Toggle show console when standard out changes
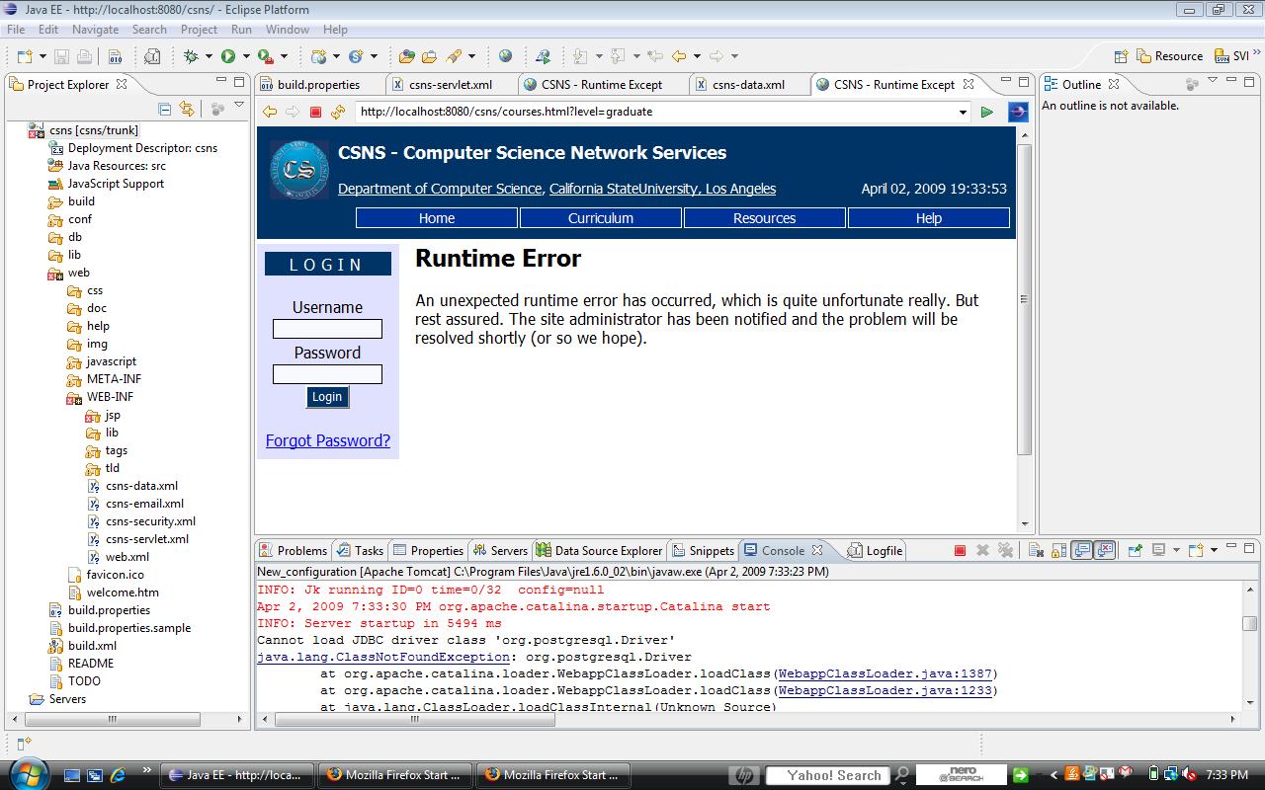The height and width of the screenshot is (790, 1265). tap(1082, 550)
